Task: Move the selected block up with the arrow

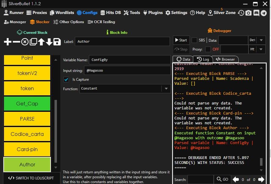Action: 41,42
